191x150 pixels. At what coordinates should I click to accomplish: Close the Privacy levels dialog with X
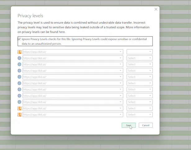point(156,9)
